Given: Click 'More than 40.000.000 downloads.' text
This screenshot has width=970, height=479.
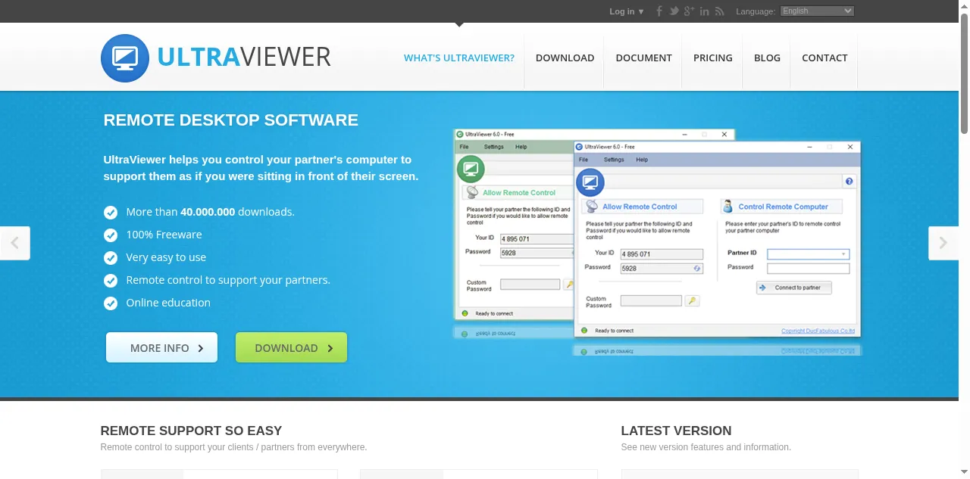Looking at the screenshot, I should pyautogui.click(x=210, y=212).
